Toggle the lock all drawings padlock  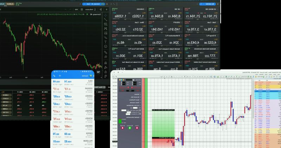point(106,72)
